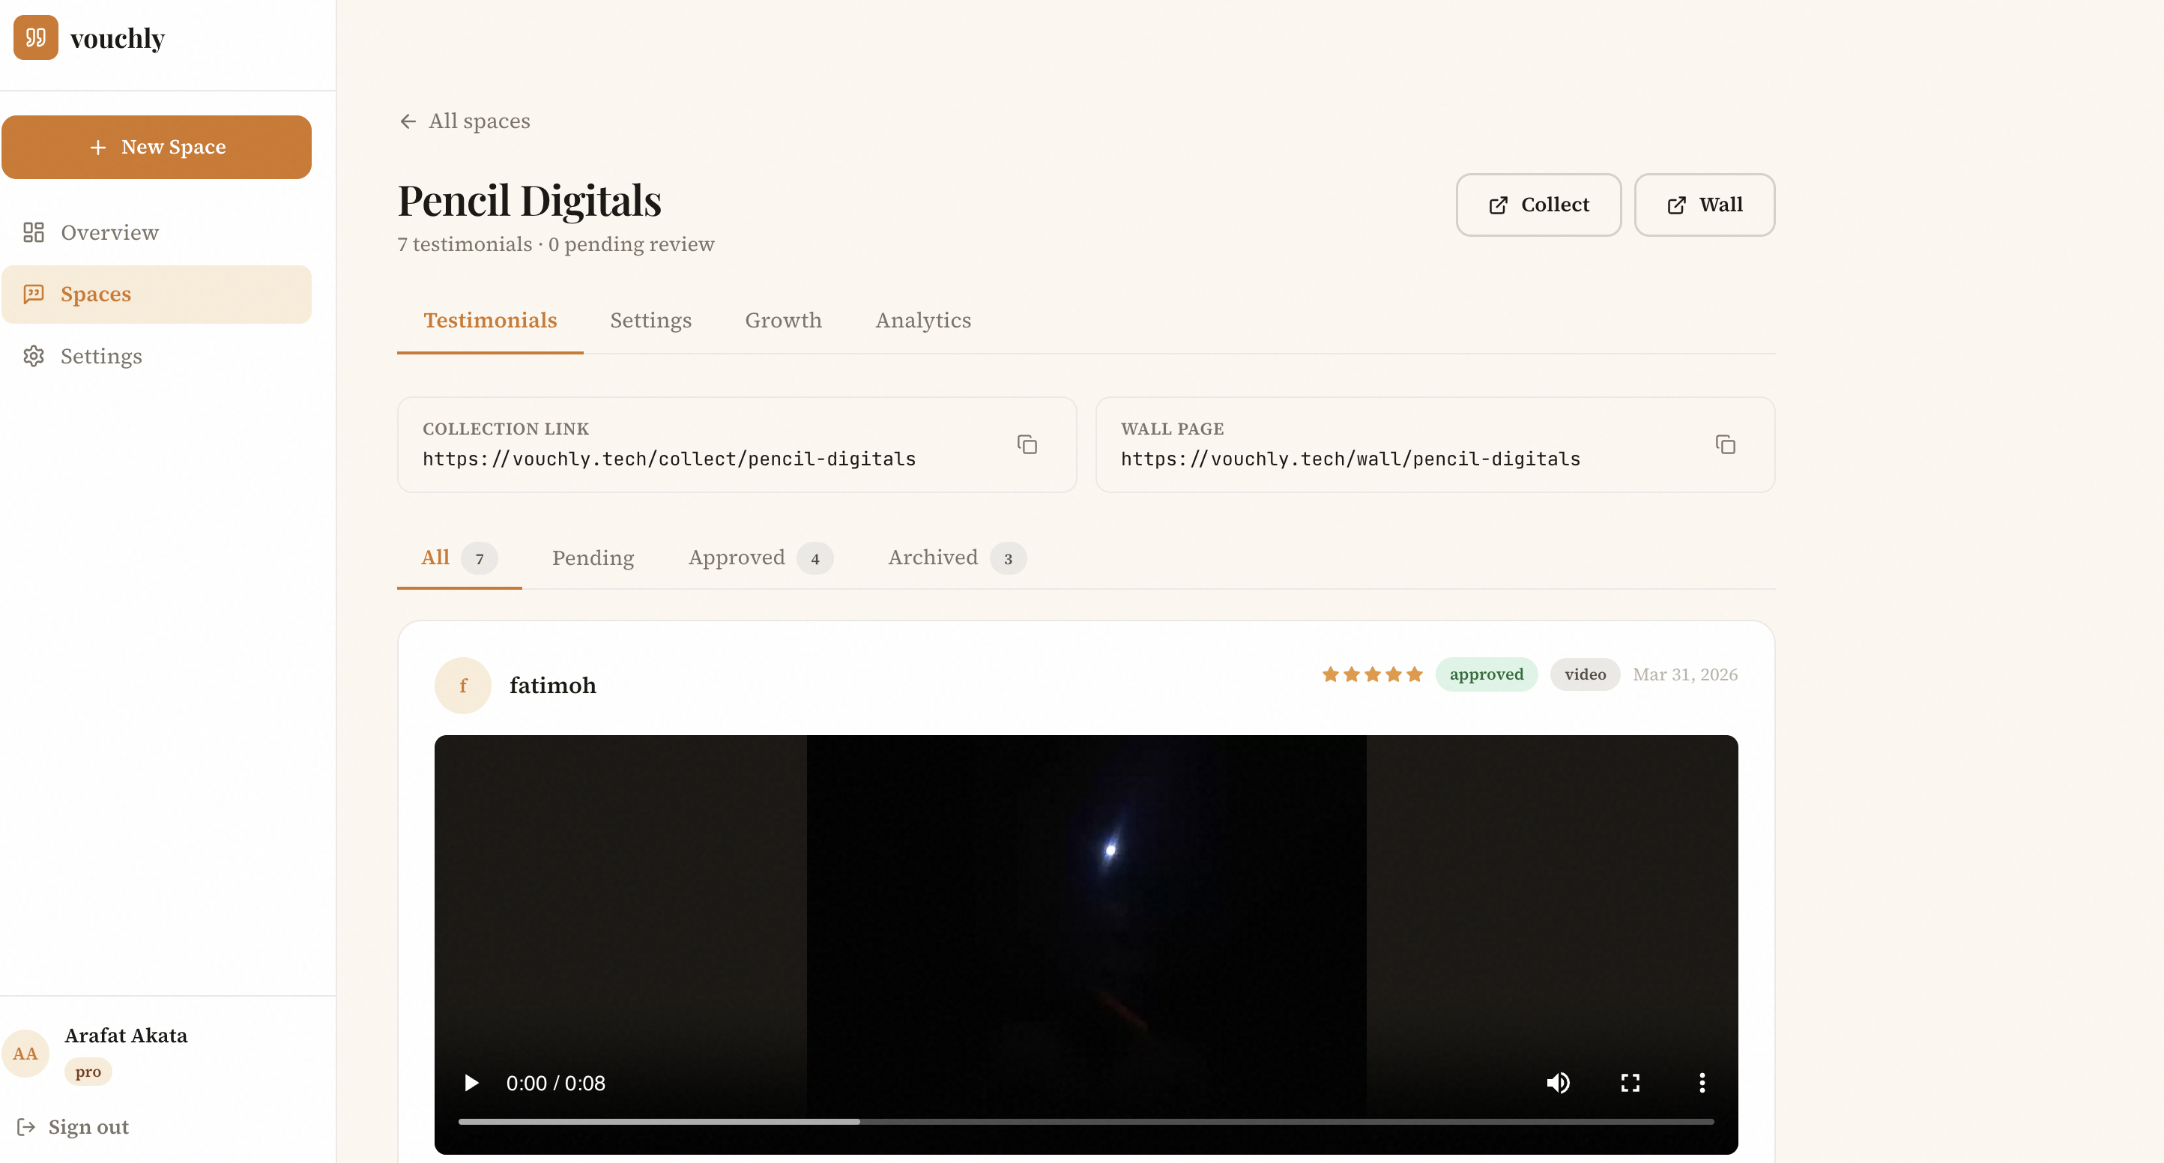Image resolution: width=2164 pixels, height=1163 pixels.
Task: Copy the wall page link
Action: 1725,444
